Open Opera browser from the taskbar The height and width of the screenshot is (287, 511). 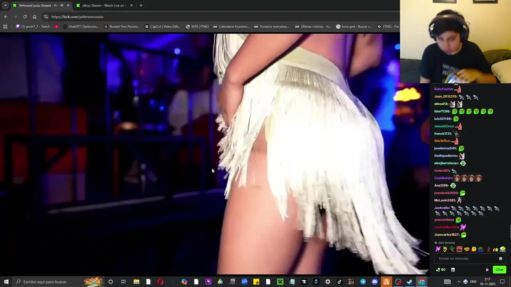pos(160,282)
